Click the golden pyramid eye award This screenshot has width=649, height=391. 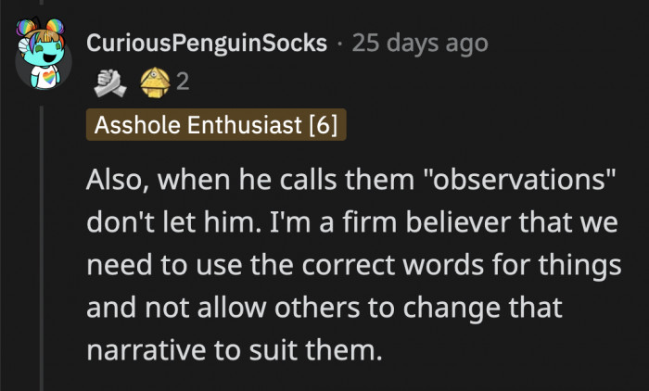(155, 82)
